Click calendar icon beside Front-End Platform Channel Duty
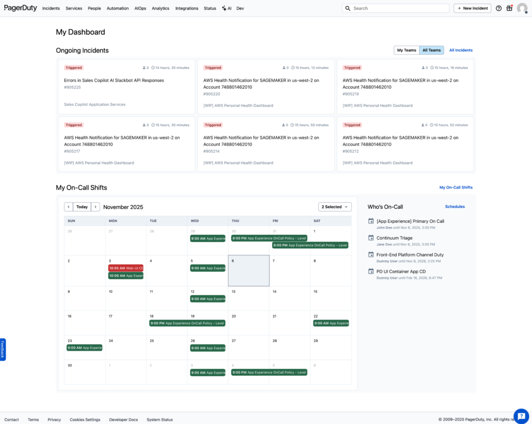Viewport: 532px width, 424px height. click(x=371, y=255)
